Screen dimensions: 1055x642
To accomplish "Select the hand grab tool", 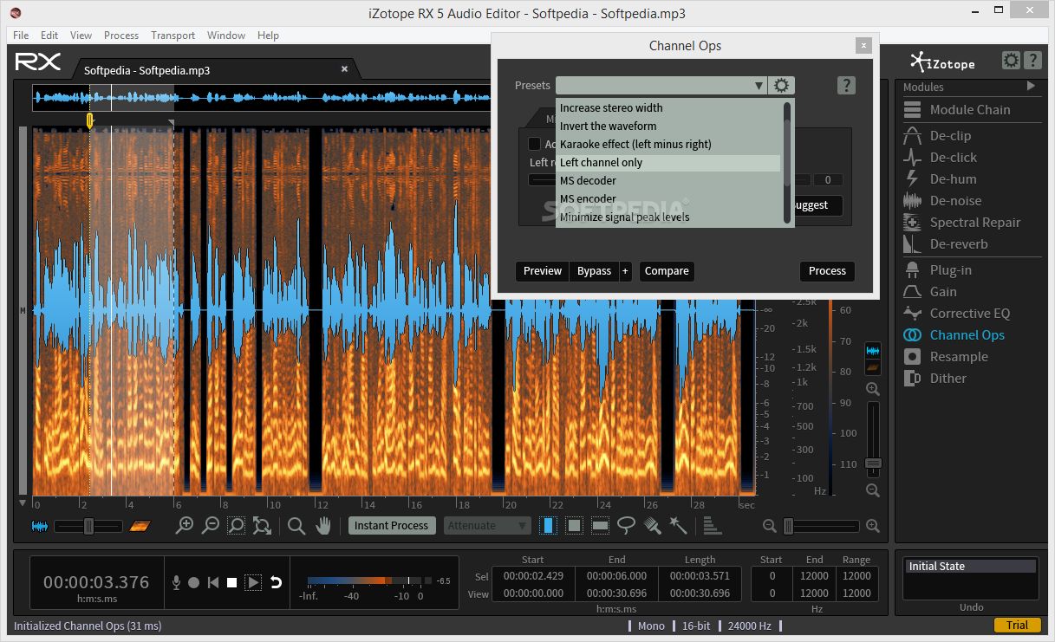I will [x=323, y=525].
